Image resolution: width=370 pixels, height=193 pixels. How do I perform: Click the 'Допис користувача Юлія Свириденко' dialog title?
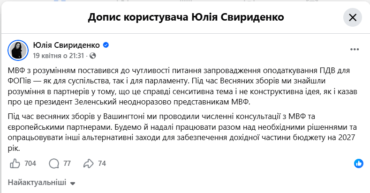[186, 17]
